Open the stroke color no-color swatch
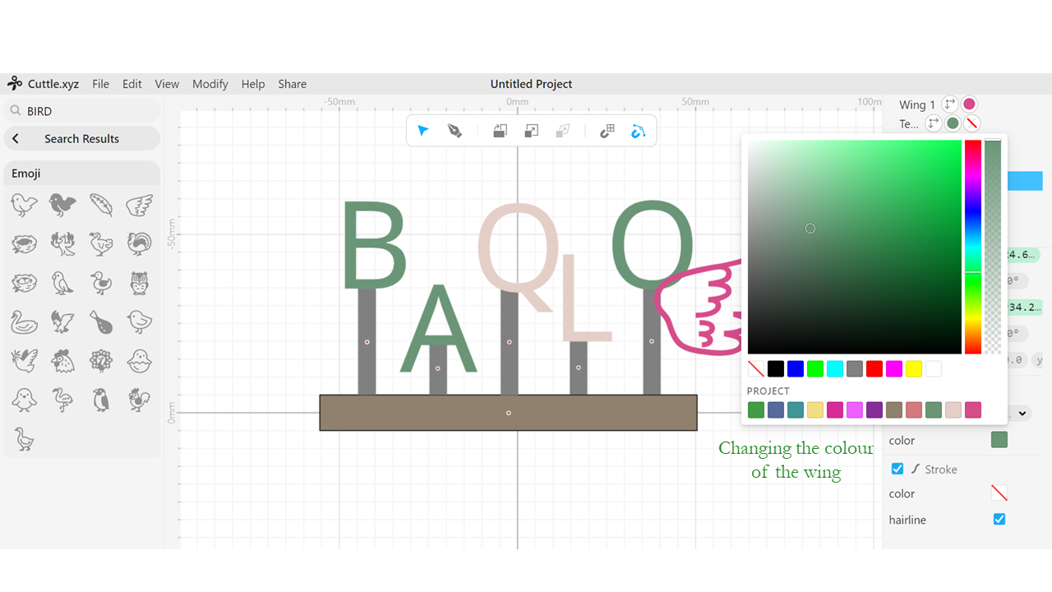Viewport: 1052px width, 592px height. click(999, 493)
